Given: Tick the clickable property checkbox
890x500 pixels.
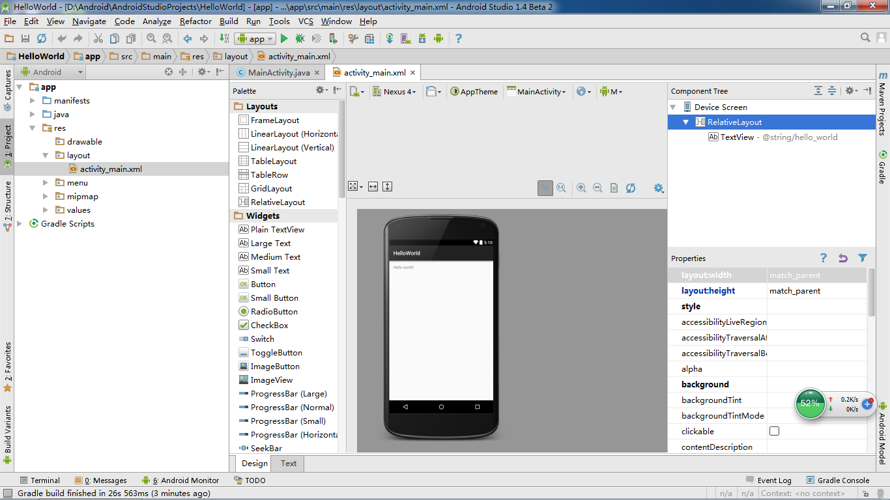Looking at the screenshot, I should pyautogui.click(x=774, y=431).
